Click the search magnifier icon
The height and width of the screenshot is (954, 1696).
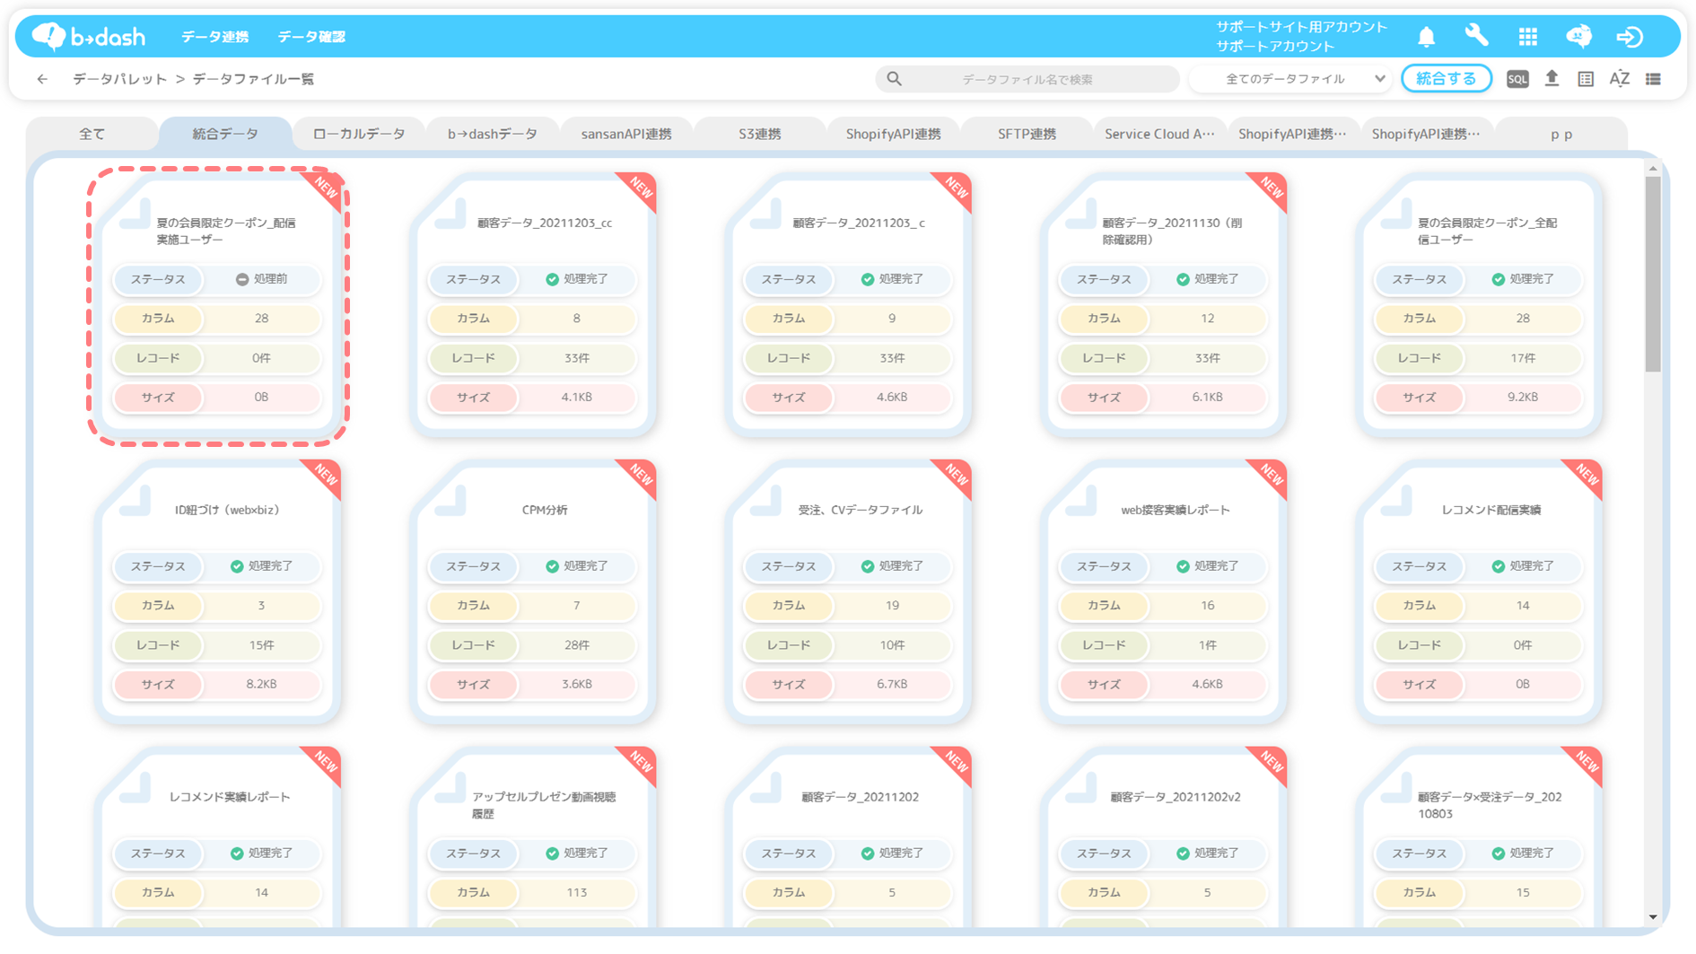(894, 79)
